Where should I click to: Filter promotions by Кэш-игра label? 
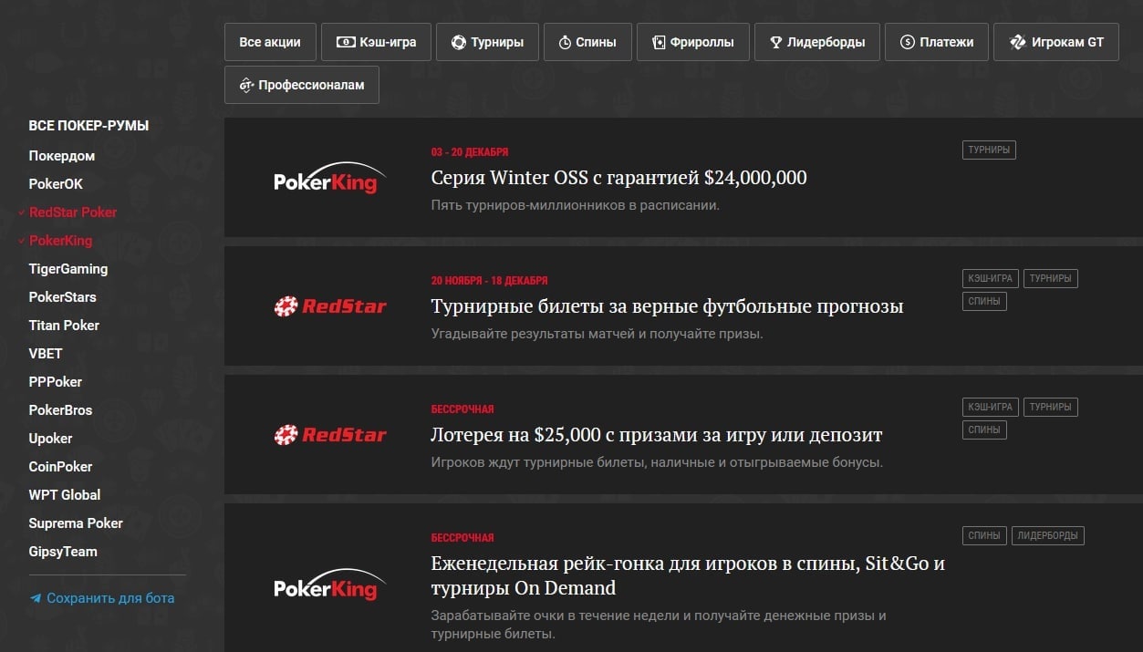click(x=388, y=42)
